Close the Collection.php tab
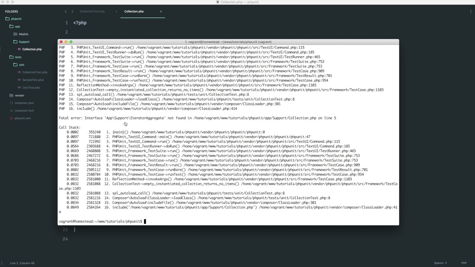This screenshot has height=267, width=475. pyautogui.click(x=161, y=11)
